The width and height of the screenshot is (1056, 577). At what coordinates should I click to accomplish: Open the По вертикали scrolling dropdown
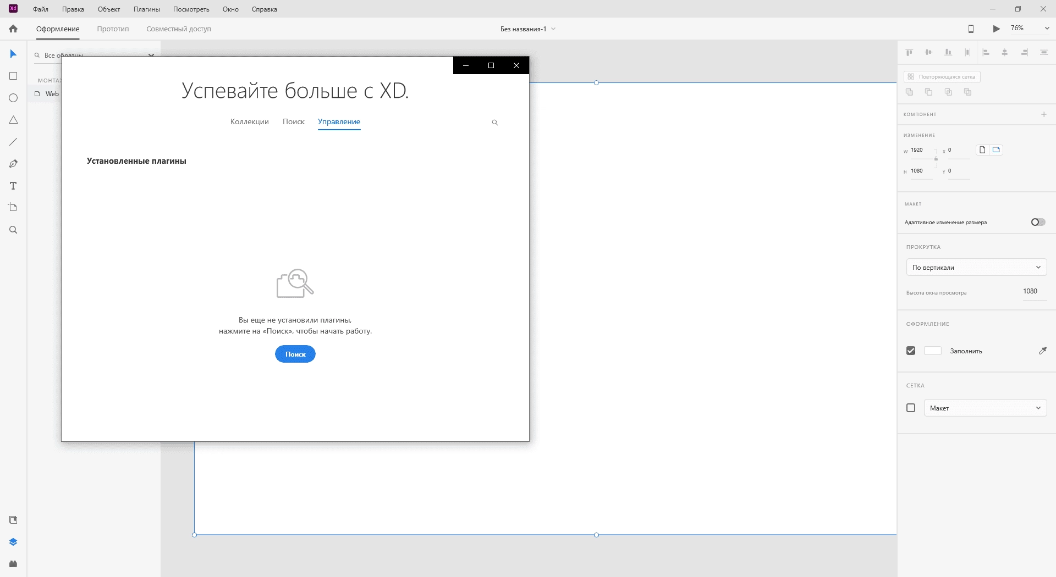[976, 267]
